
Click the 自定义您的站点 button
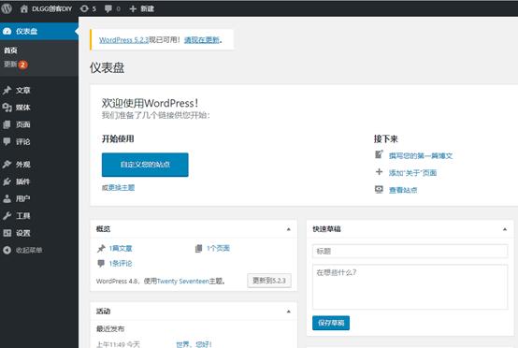coord(145,165)
